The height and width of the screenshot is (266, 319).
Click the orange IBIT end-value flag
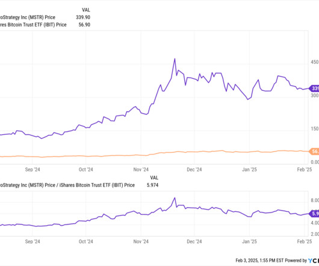pos(314,152)
